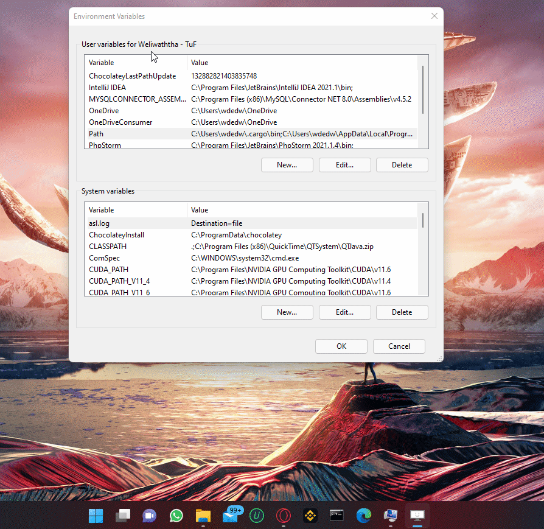Click the OneDriveConsumer C:\Users\wdedw\OneDrive value

pos(234,122)
